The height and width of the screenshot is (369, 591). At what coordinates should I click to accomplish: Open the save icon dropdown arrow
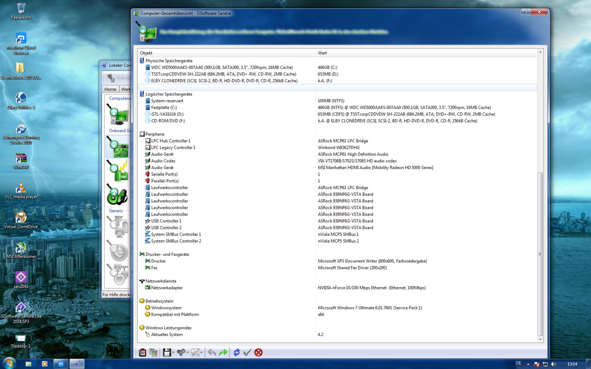point(173,352)
